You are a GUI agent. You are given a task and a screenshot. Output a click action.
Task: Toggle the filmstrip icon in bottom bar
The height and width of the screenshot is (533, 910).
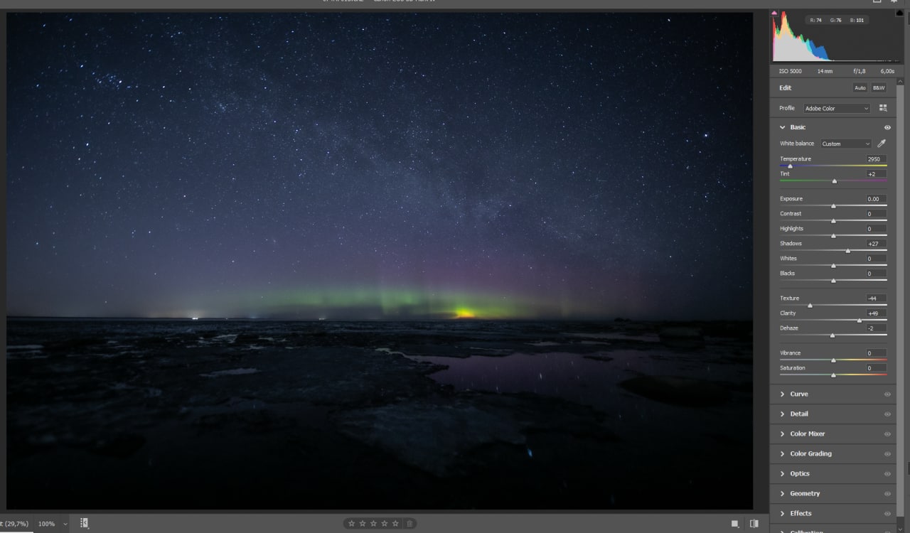85,523
